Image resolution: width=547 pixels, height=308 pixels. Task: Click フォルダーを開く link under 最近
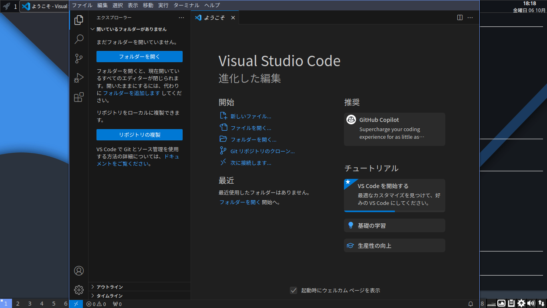240,202
